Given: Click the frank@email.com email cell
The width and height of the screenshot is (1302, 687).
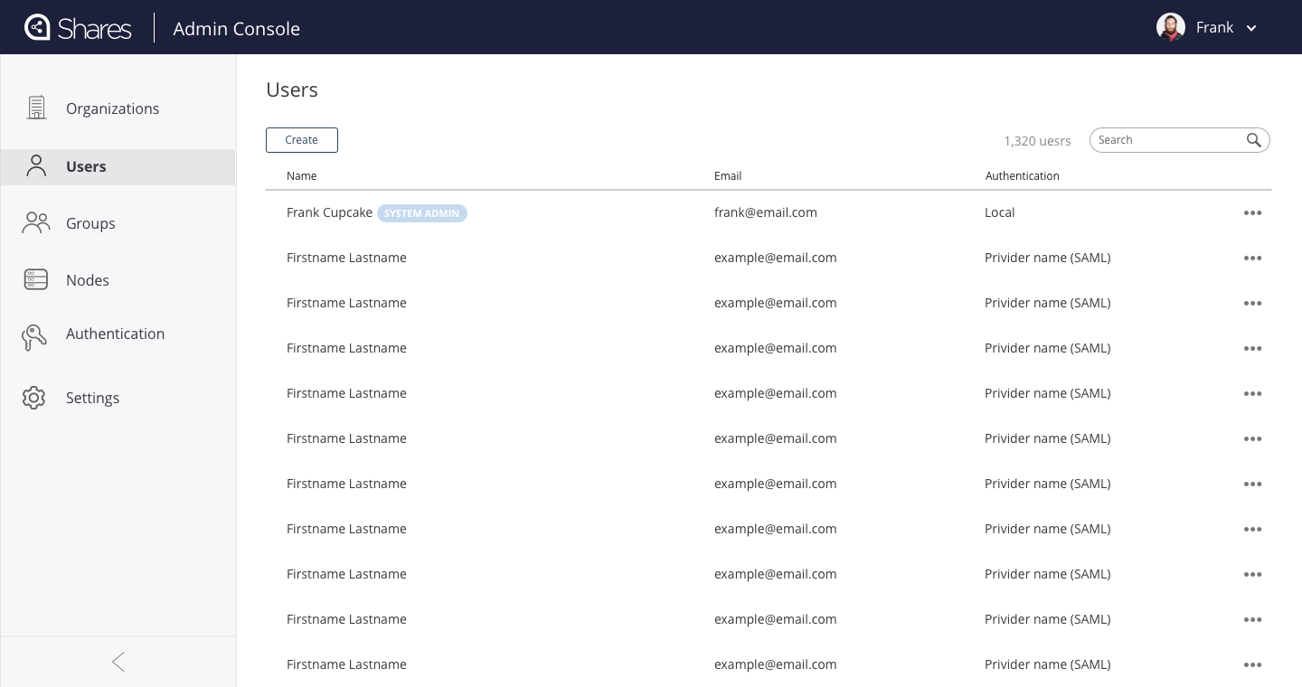Looking at the screenshot, I should (x=766, y=212).
